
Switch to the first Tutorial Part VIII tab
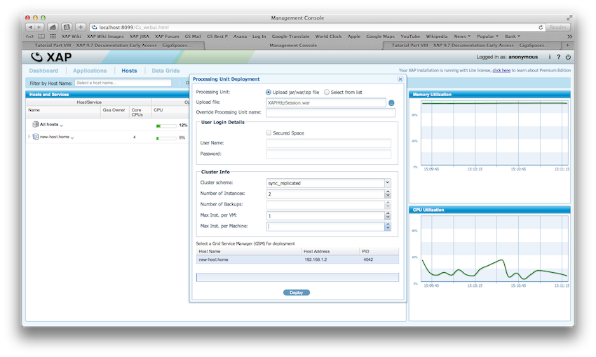(x=114, y=46)
